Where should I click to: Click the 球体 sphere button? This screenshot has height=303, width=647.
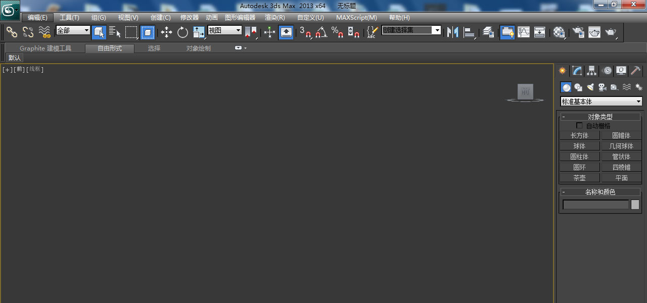point(580,146)
